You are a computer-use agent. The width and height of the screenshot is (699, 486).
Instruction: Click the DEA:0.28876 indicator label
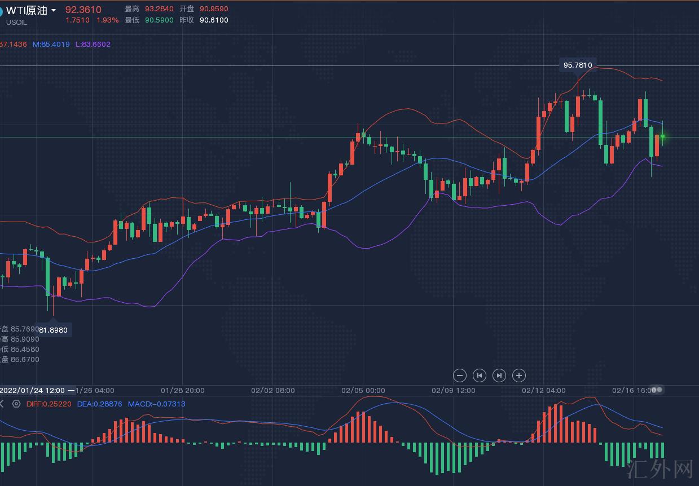pyautogui.click(x=99, y=404)
